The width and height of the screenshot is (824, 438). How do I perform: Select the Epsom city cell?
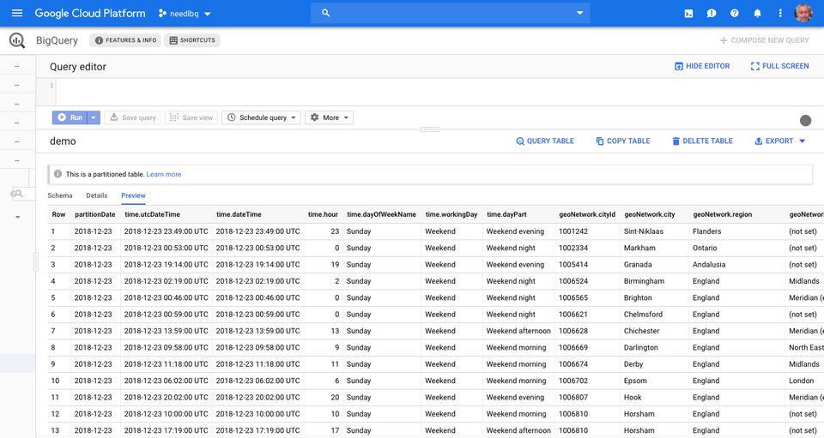[x=635, y=381]
